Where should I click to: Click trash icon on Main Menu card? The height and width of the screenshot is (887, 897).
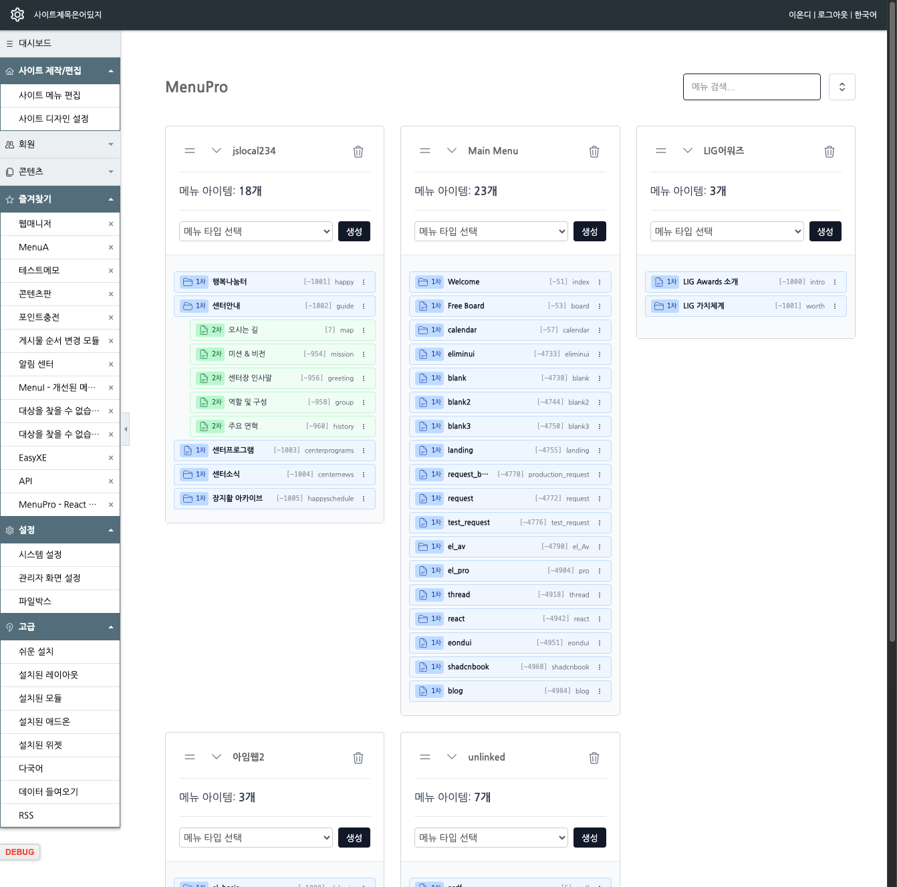tap(594, 152)
